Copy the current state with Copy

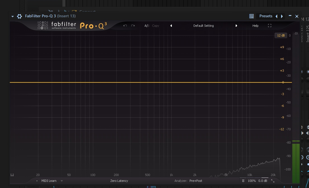pyautogui.click(x=156, y=26)
